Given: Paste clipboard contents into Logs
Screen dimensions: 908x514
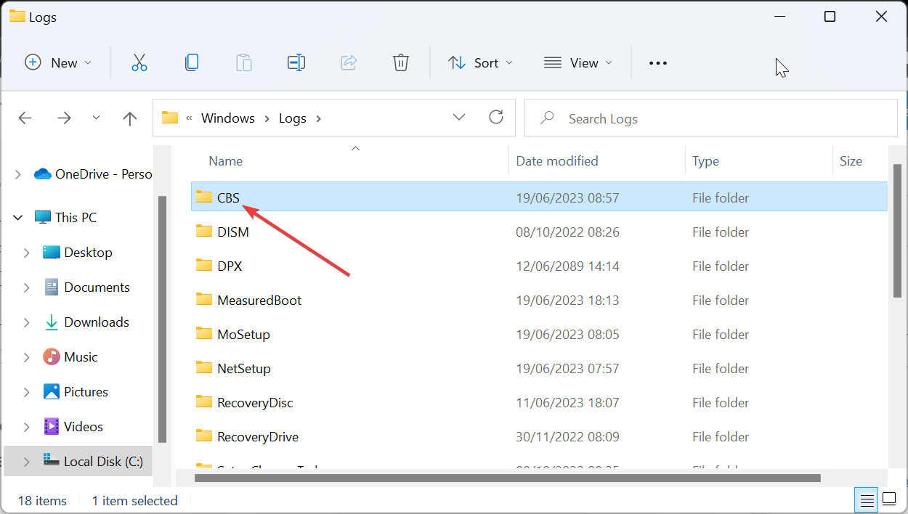Looking at the screenshot, I should pos(244,62).
